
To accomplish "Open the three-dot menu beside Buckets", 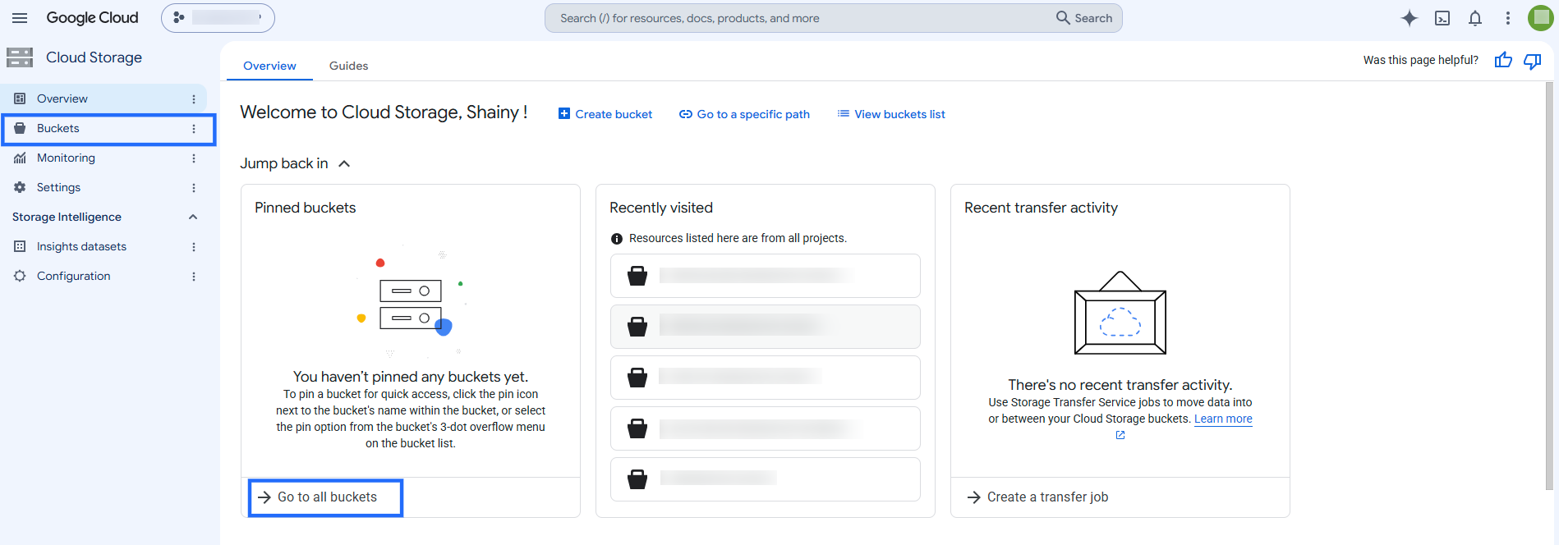I will point(194,128).
